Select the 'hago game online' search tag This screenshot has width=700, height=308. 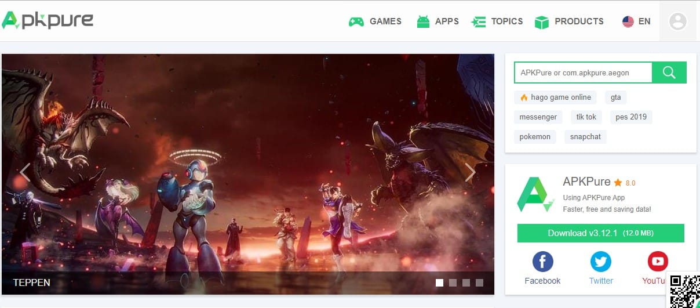coord(555,97)
